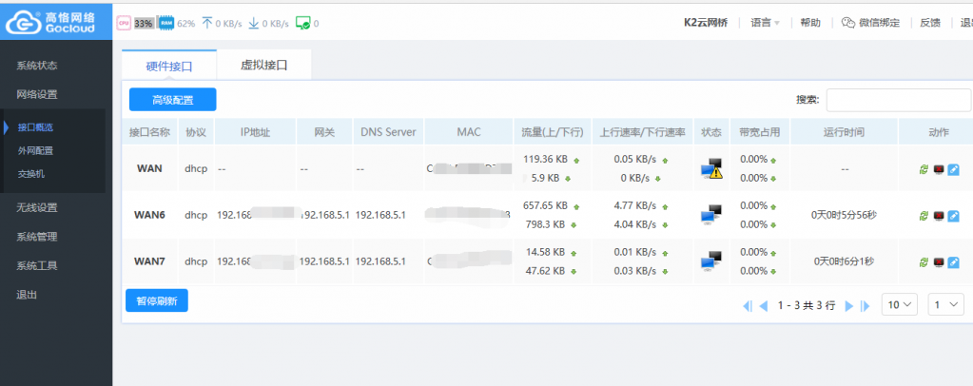Open the 帮助 link
The height and width of the screenshot is (386, 973).
click(x=810, y=23)
